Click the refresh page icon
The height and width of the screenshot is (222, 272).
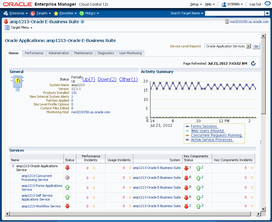(253, 63)
